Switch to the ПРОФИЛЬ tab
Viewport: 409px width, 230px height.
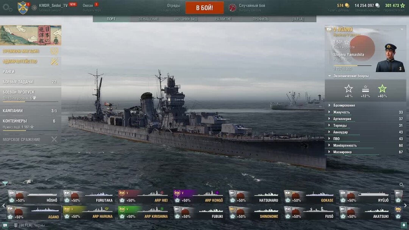(260, 19)
